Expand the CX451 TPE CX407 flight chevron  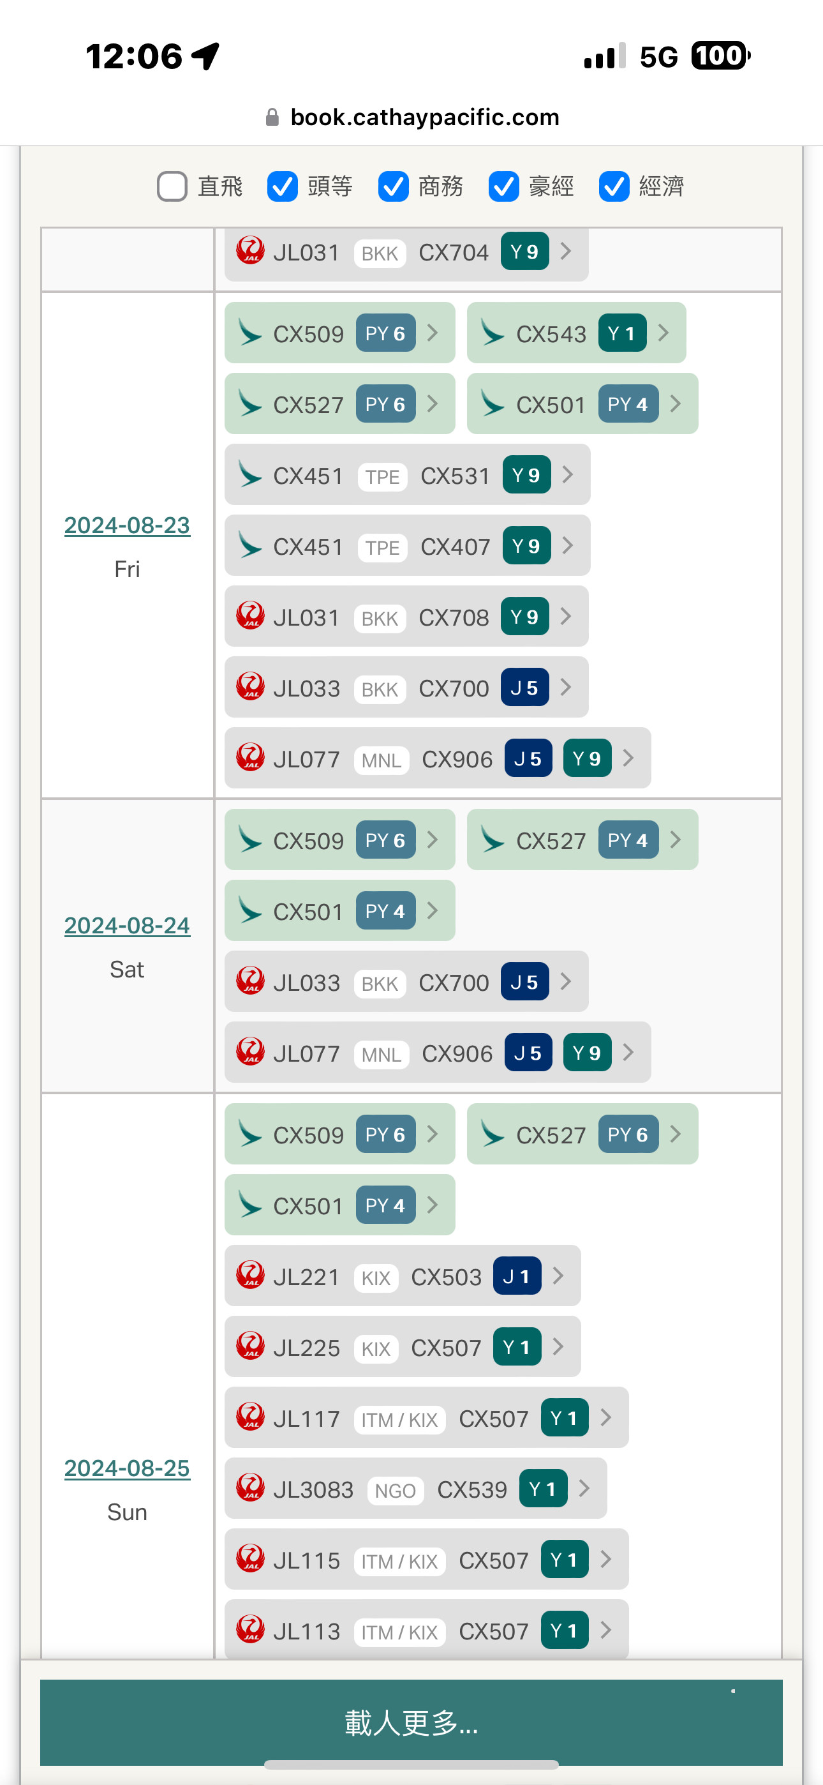point(568,546)
